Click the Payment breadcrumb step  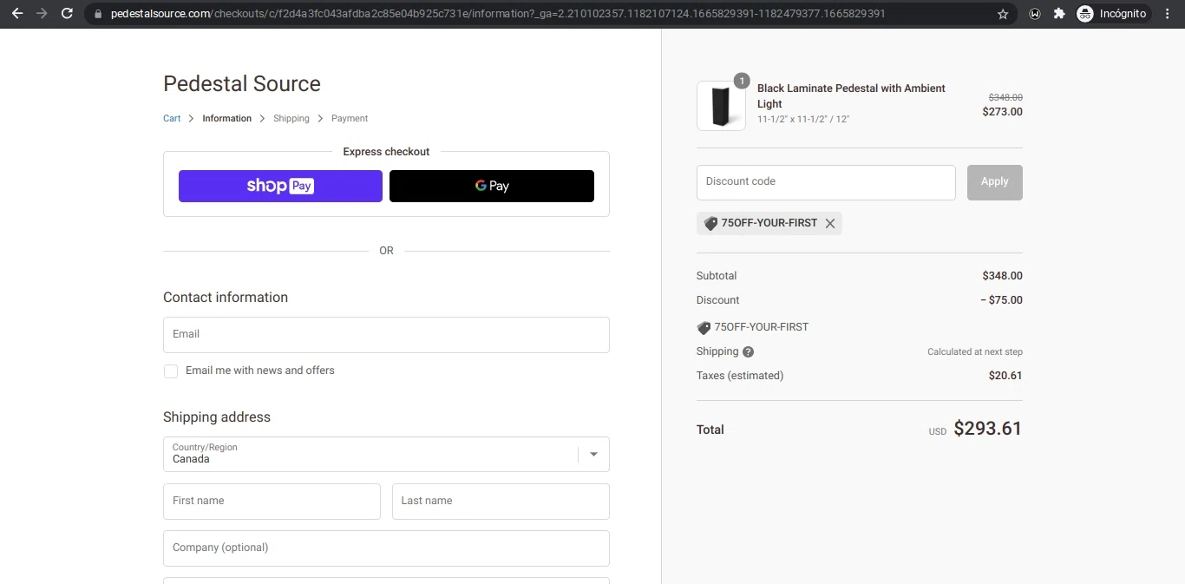coord(350,119)
